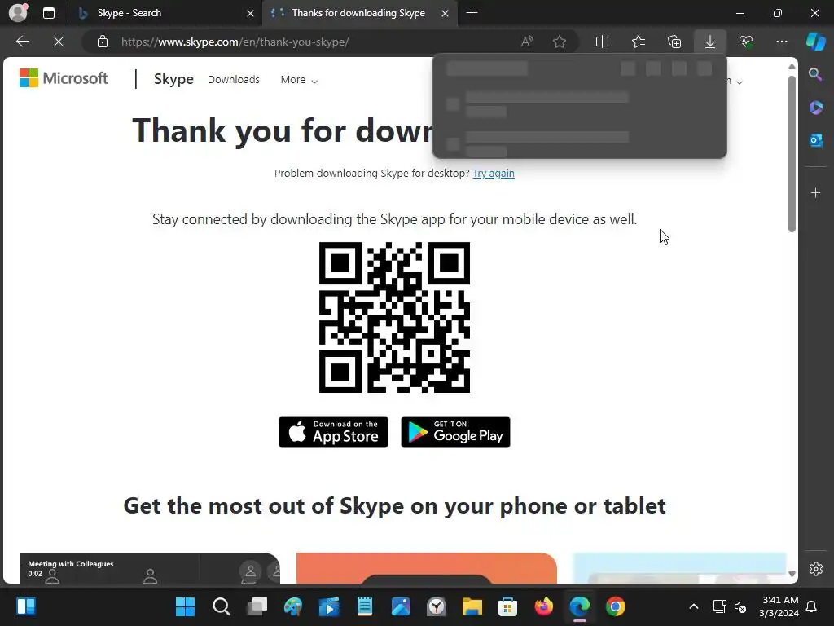Add this page to favorites star
The width and height of the screenshot is (834, 626).
(x=559, y=42)
